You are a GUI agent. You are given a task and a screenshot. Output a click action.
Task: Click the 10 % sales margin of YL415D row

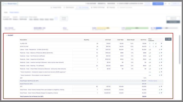[132, 44]
